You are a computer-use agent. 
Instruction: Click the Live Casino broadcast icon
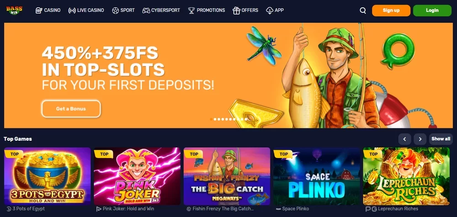click(72, 11)
